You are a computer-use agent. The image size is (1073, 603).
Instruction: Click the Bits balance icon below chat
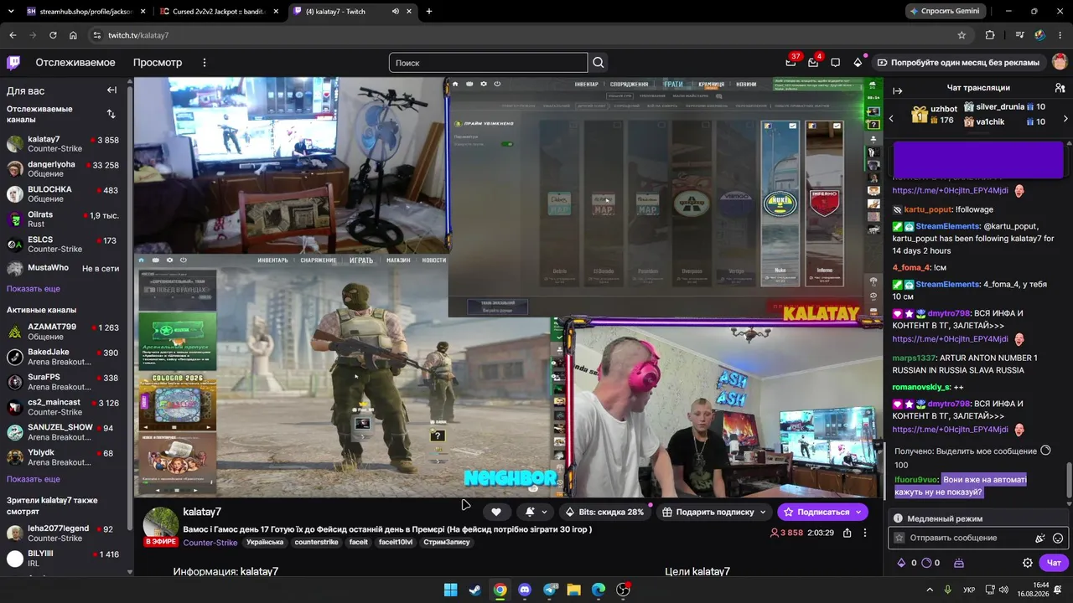[x=902, y=563]
